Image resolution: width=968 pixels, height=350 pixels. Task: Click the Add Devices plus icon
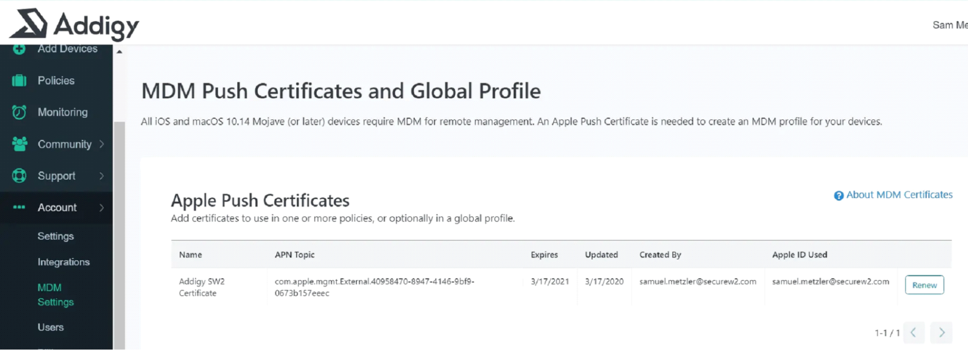tap(19, 49)
